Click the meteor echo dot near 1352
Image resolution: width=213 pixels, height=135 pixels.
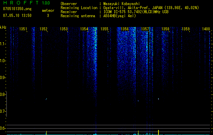pyautogui.click(x=46, y=99)
